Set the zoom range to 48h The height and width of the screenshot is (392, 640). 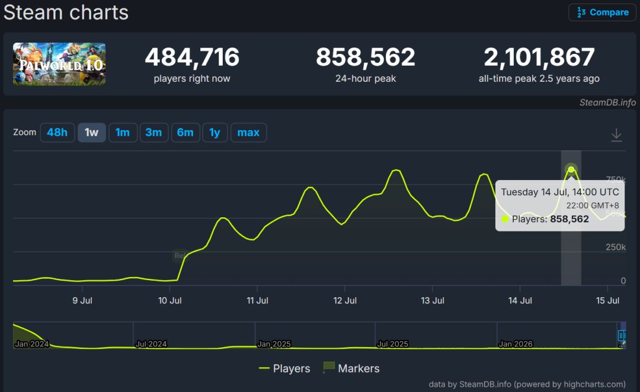(57, 133)
